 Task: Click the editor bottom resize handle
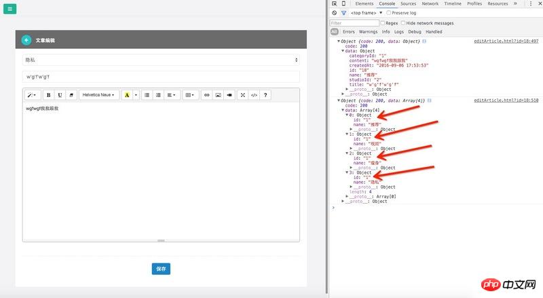point(161,240)
